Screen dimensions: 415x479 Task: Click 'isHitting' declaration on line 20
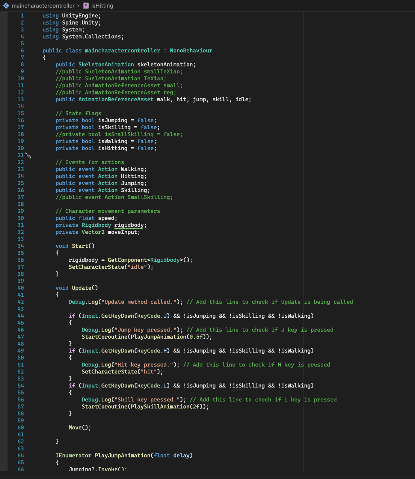pyautogui.click(x=113, y=148)
